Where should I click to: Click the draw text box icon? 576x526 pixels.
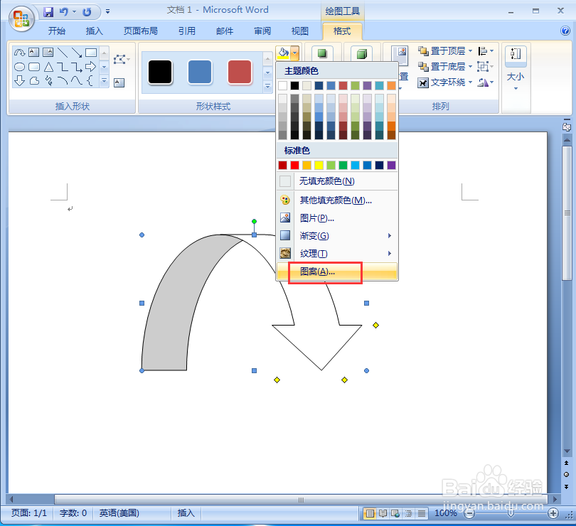pyautogui.click(x=119, y=82)
